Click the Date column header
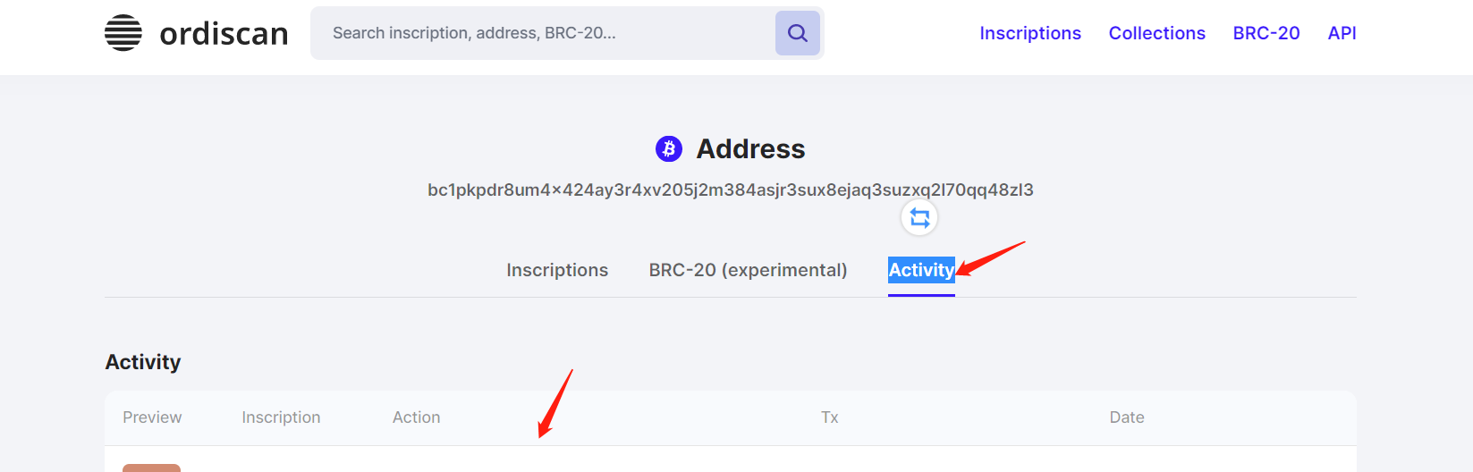 [x=1126, y=417]
